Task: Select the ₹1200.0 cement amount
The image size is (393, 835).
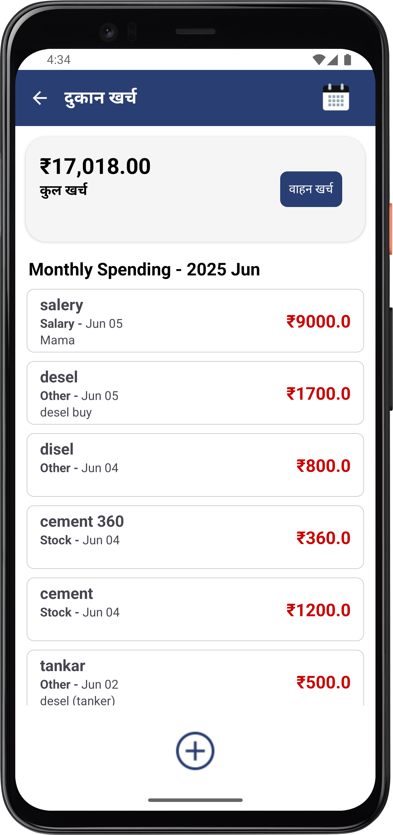Action: 318,610
